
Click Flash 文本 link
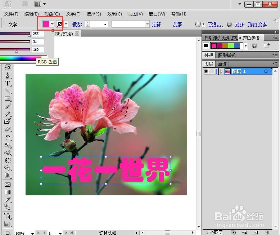coord(257,24)
